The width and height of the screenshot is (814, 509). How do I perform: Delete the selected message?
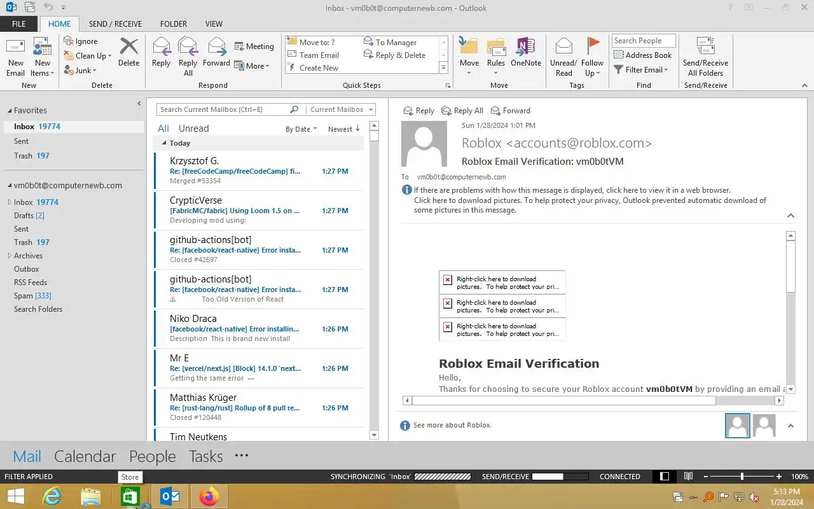(128, 52)
